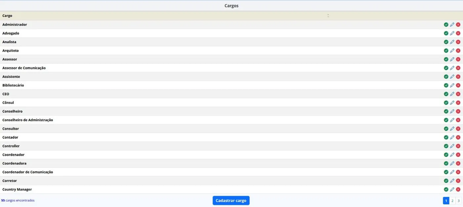Click the "Assistente" cargo name
Screen dimensions: 463x207
point(11,77)
